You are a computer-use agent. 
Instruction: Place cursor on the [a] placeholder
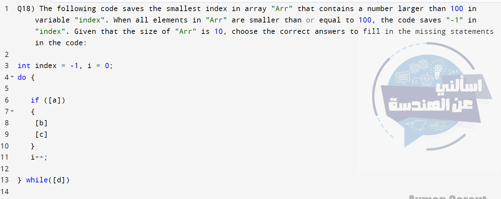point(54,100)
